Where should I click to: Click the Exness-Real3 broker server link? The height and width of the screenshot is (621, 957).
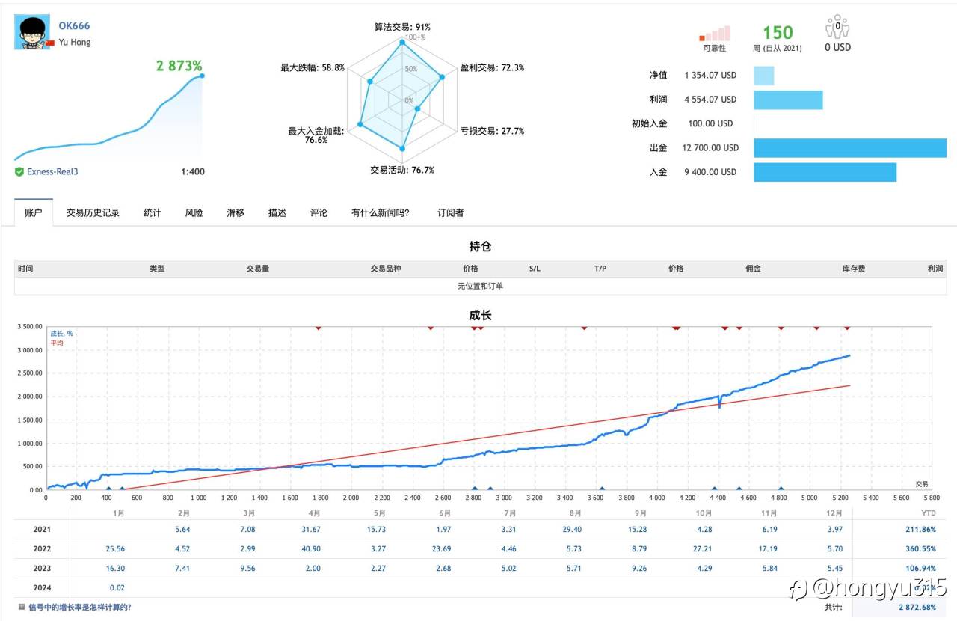pyautogui.click(x=52, y=171)
